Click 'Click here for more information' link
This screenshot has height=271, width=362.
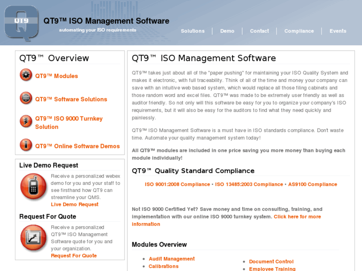(x=297, y=217)
